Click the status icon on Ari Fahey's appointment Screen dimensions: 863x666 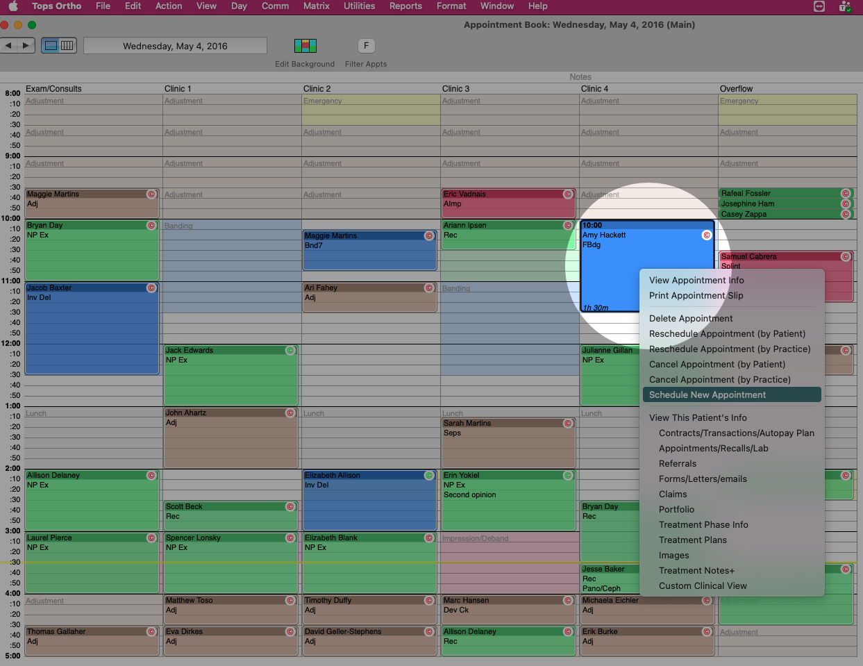pyautogui.click(x=429, y=288)
